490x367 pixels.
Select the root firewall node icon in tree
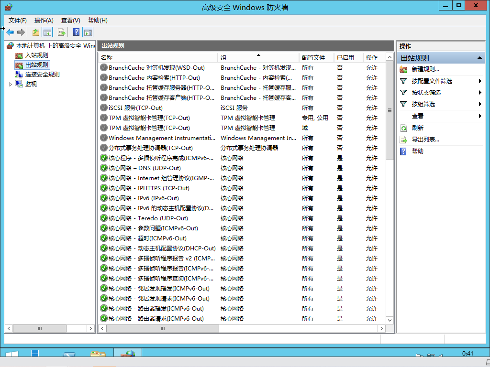click(11, 46)
